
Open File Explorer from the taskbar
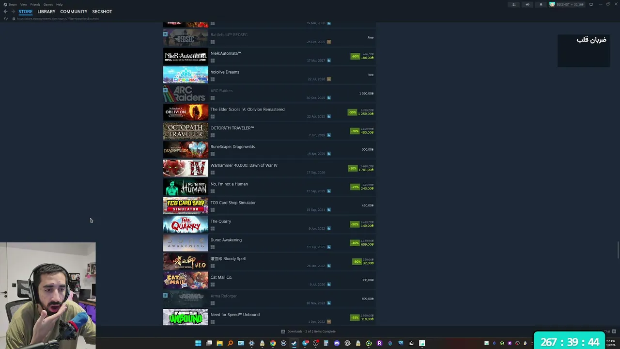pos(219,343)
